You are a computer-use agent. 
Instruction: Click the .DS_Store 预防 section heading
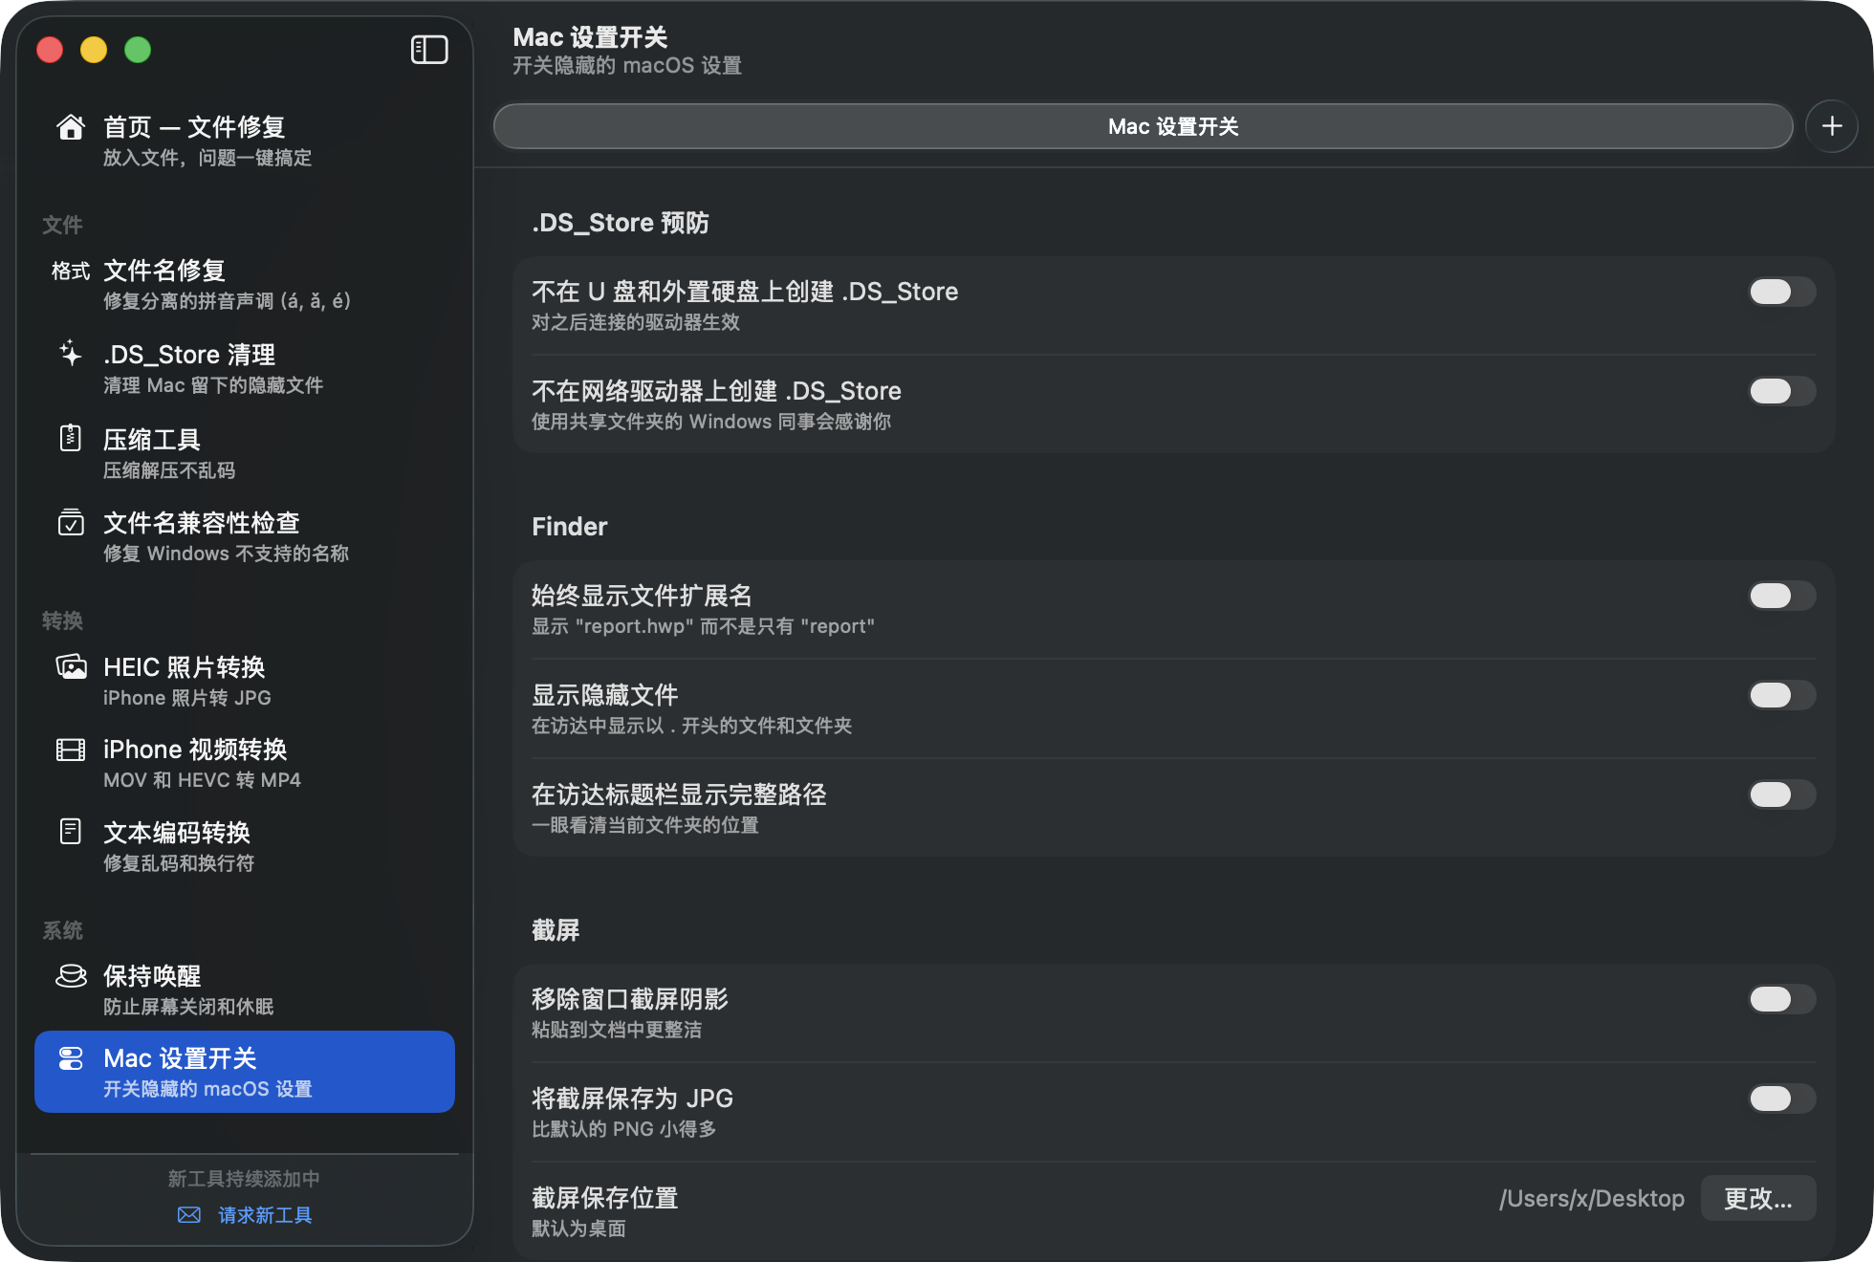tap(621, 223)
